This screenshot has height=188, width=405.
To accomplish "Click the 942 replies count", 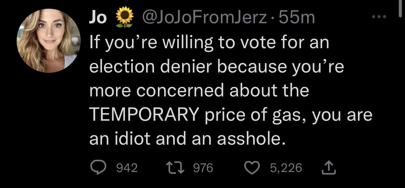I will coord(127,168).
